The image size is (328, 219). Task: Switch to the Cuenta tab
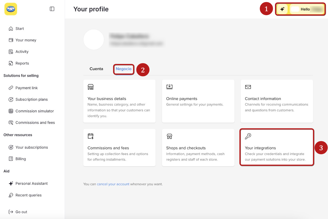pyautogui.click(x=96, y=69)
